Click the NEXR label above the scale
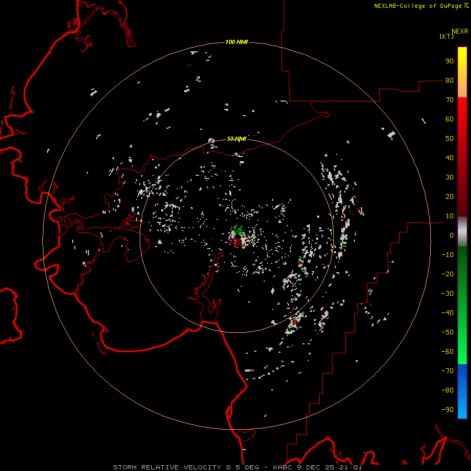This screenshot has height=471, width=471. [x=460, y=31]
